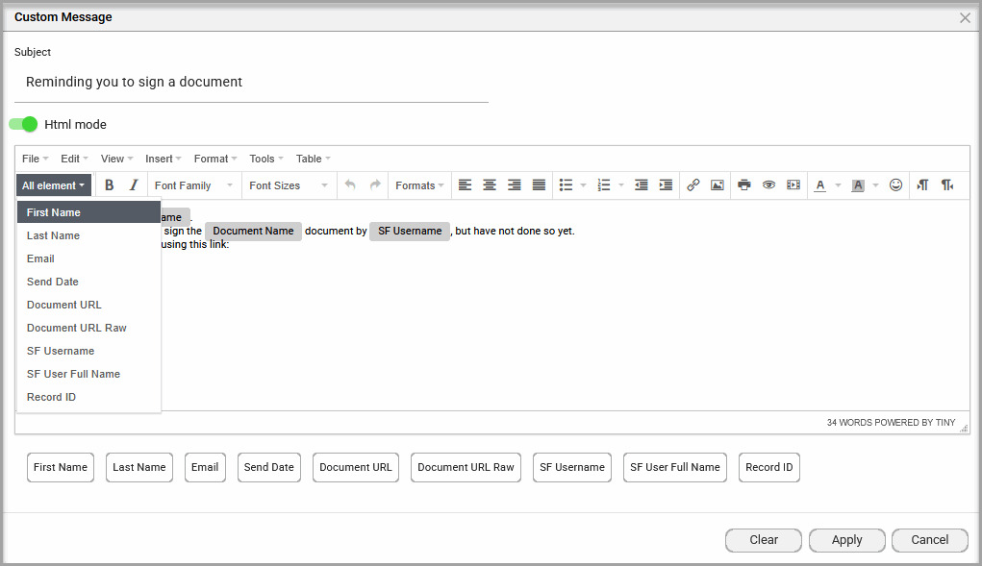Open the Table menu

click(314, 159)
